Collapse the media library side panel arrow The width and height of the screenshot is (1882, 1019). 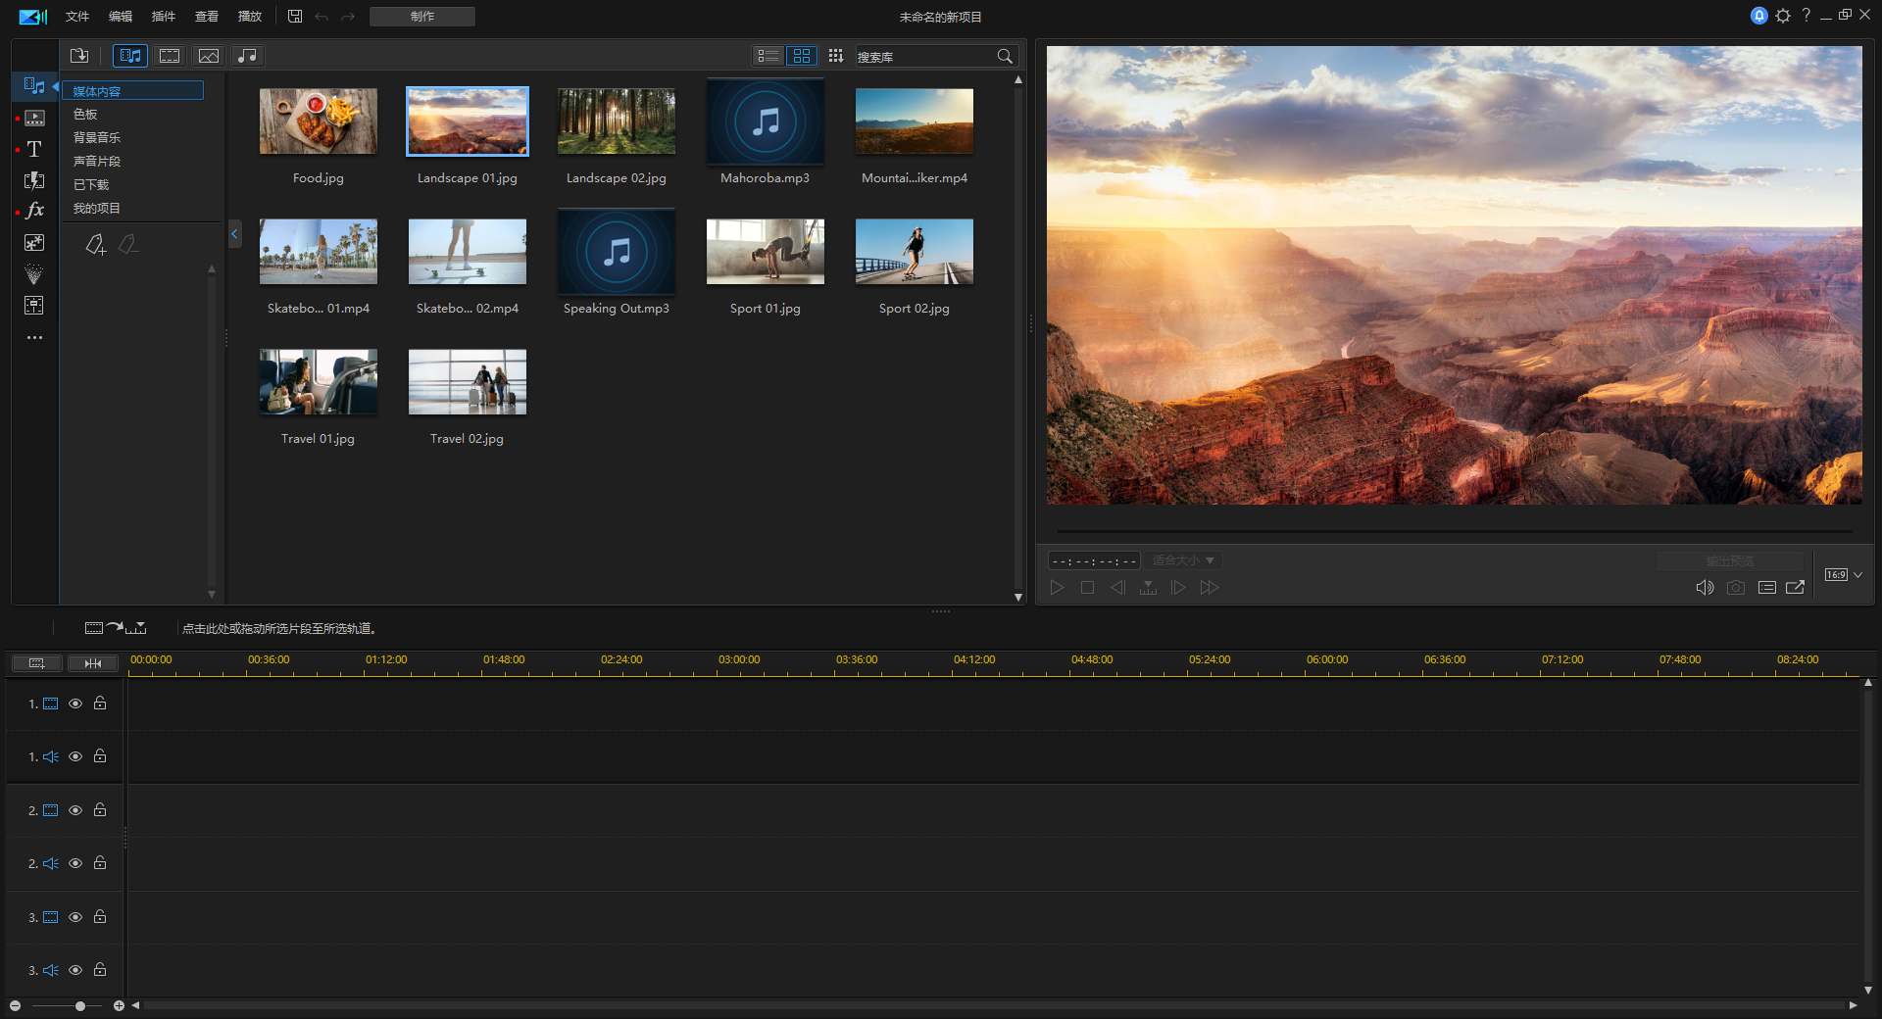pos(234,234)
